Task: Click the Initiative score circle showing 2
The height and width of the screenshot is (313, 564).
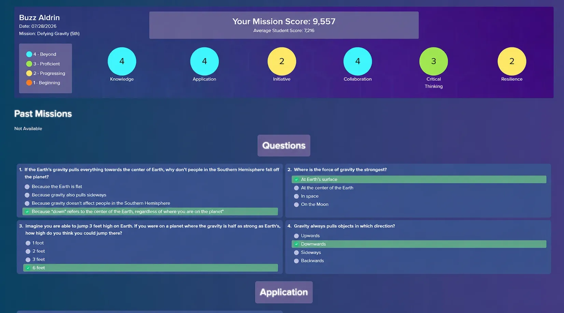Action: (x=282, y=61)
